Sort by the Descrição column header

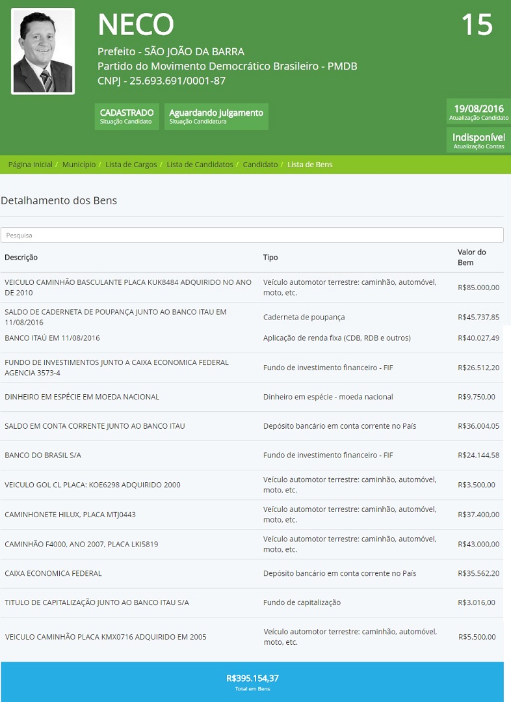coord(21,257)
